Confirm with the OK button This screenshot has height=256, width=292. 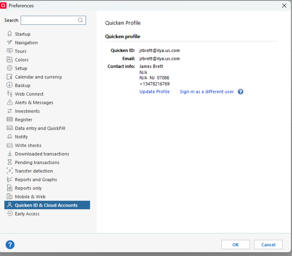(235, 245)
